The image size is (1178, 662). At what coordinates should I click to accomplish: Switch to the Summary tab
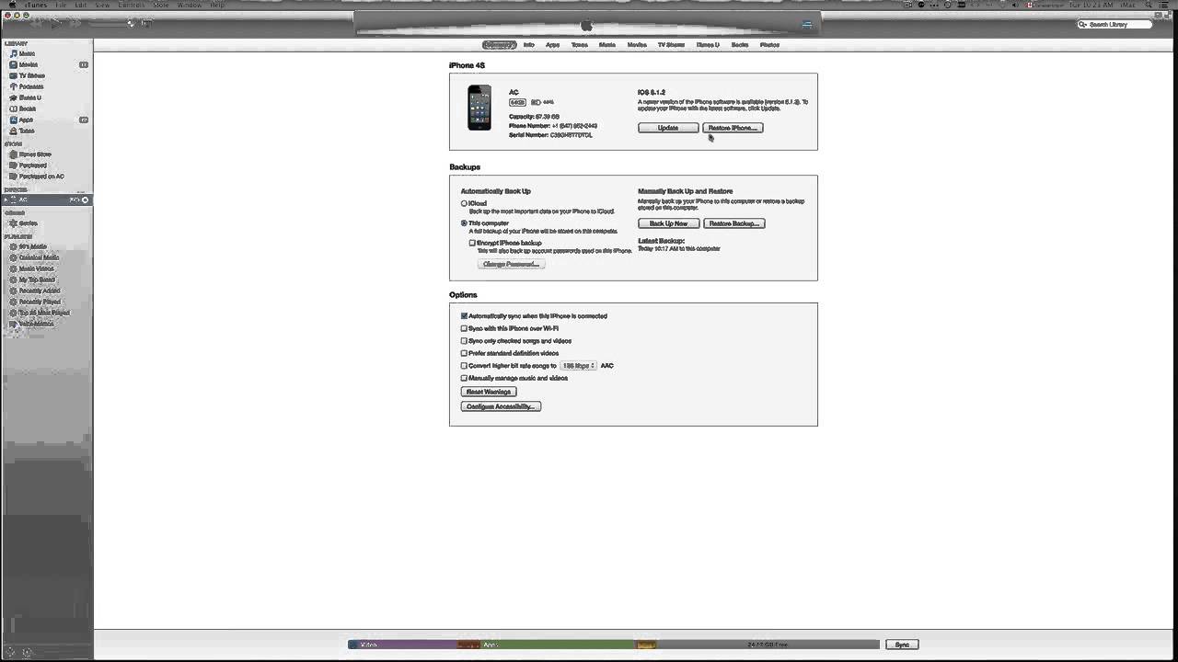[499, 44]
